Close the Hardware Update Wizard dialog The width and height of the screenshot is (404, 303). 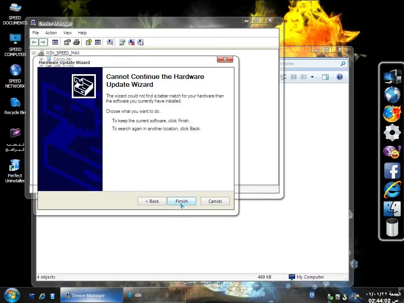click(x=225, y=59)
